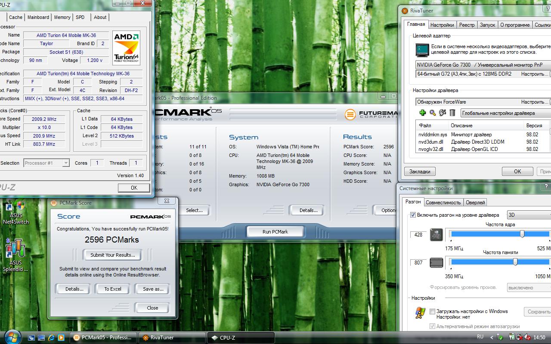Open the Cache tab in CPU-Z
551x344 pixels.
[16, 17]
